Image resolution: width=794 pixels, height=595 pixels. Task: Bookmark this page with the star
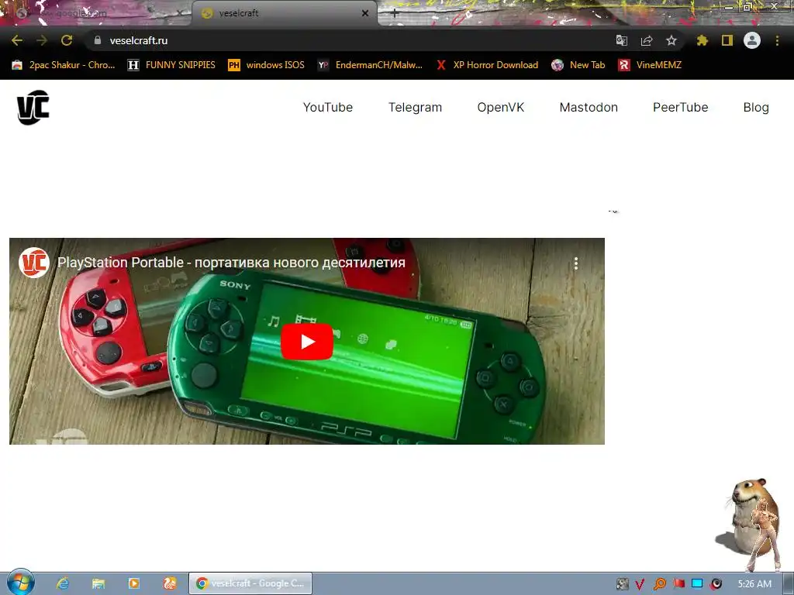tap(671, 40)
